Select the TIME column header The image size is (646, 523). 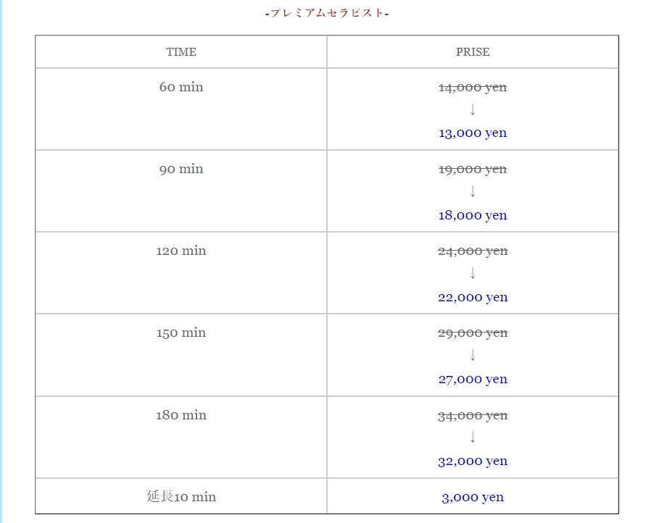181,52
